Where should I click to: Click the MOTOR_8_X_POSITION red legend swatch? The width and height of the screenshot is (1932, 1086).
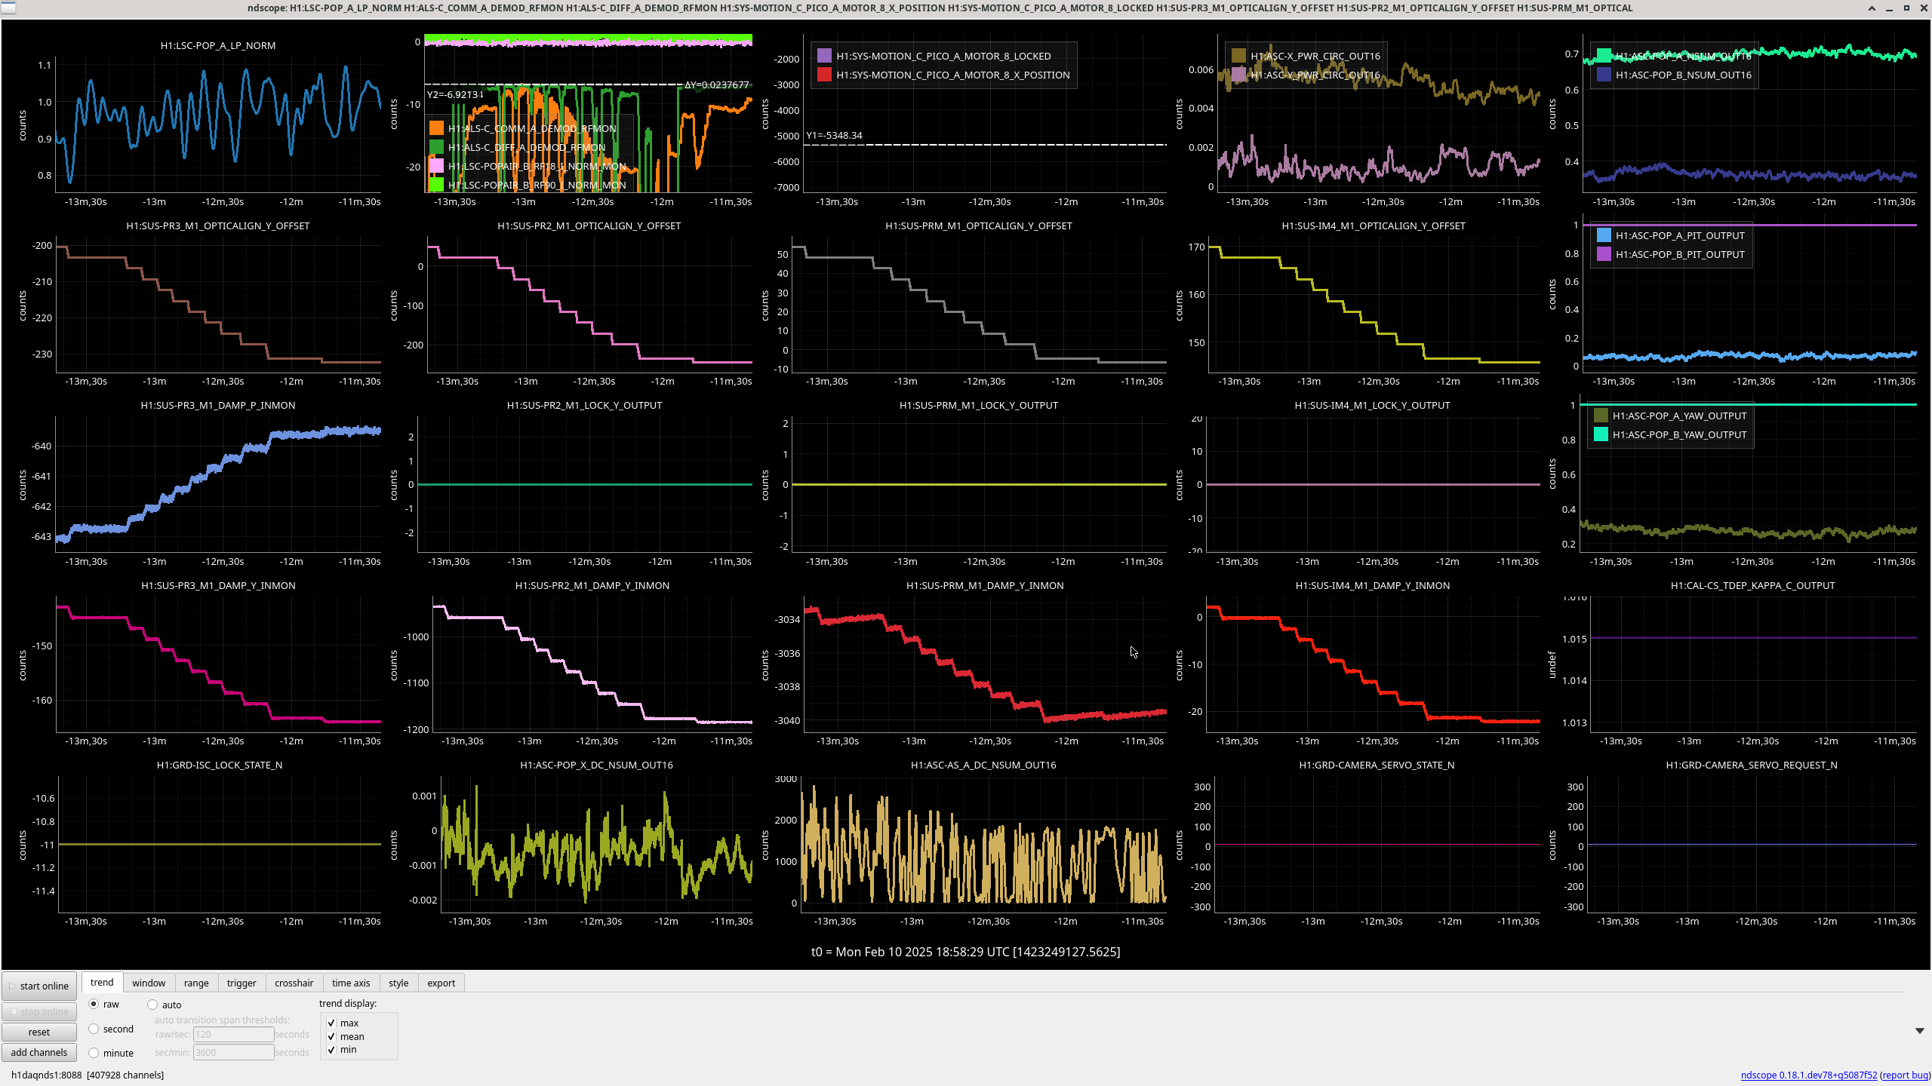click(824, 75)
